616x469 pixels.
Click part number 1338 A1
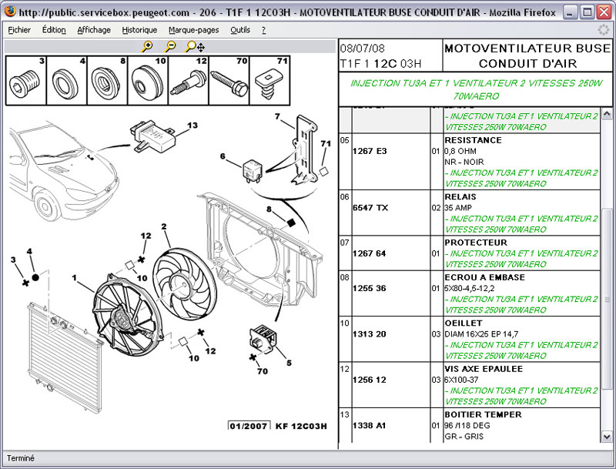pyautogui.click(x=369, y=425)
